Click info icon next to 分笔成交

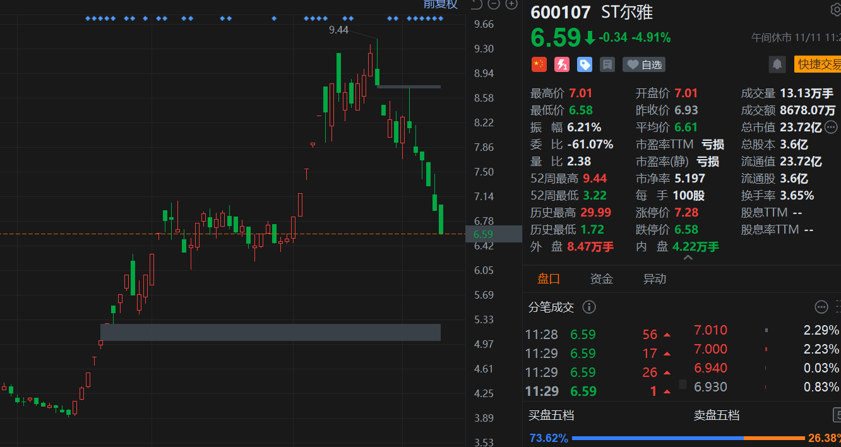pos(588,307)
